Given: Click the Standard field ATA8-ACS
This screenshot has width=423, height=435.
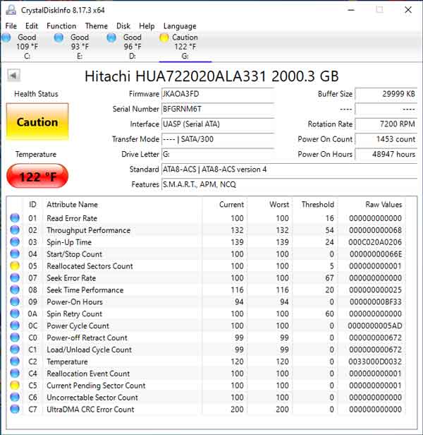Looking at the screenshot, I should 289,169.
